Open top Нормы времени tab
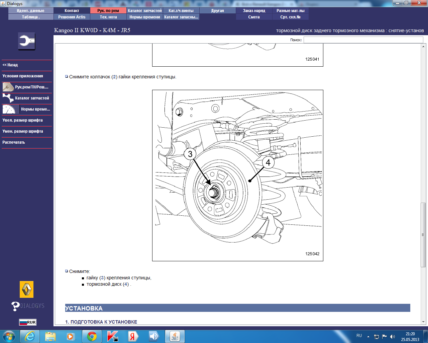 (x=145, y=17)
